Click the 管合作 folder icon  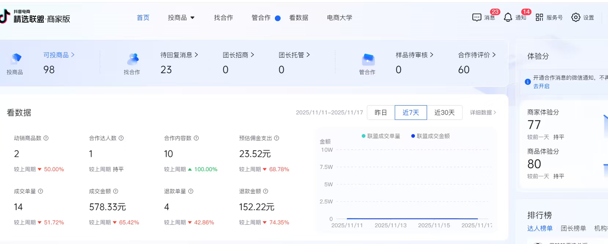[x=368, y=59]
